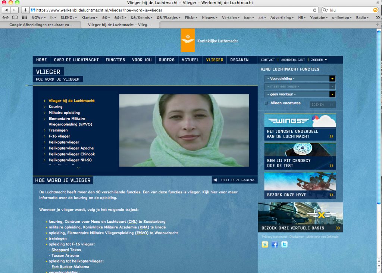Open the 'maak een keuze' dropdown
This screenshot has width=382, height=273.
(300, 86)
